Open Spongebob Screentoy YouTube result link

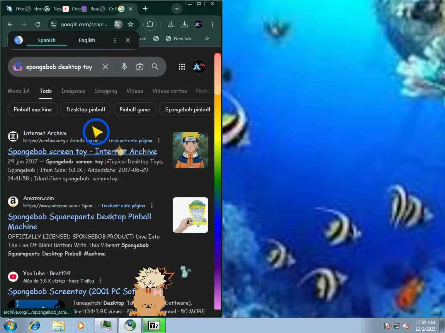point(71,291)
